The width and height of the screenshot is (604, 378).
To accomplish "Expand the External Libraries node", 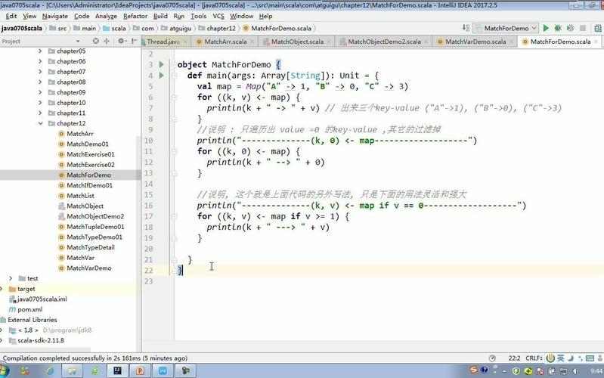I will coord(4,320).
